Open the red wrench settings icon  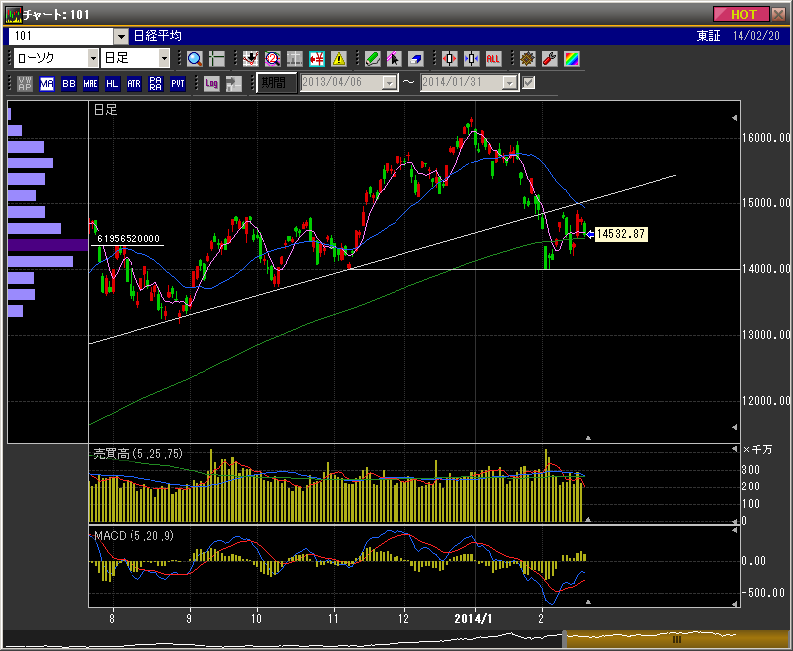pyautogui.click(x=549, y=59)
